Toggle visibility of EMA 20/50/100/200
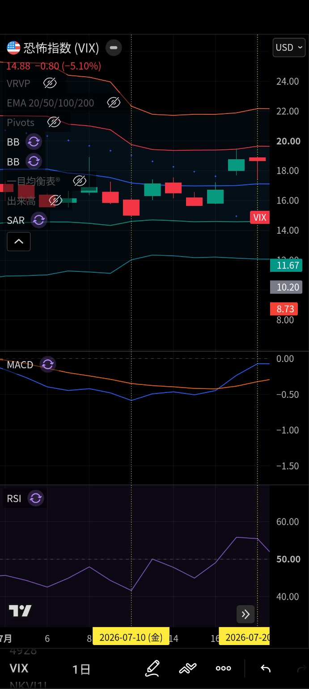The width and height of the screenshot is (309, 689). (114, 103)
